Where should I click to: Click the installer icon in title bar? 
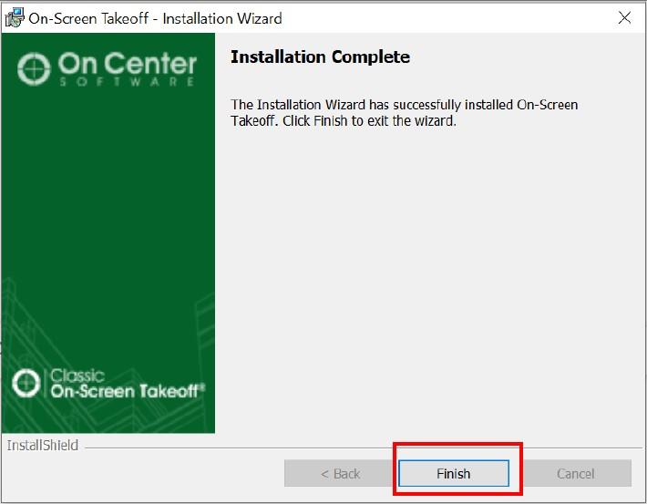point(15,17)
